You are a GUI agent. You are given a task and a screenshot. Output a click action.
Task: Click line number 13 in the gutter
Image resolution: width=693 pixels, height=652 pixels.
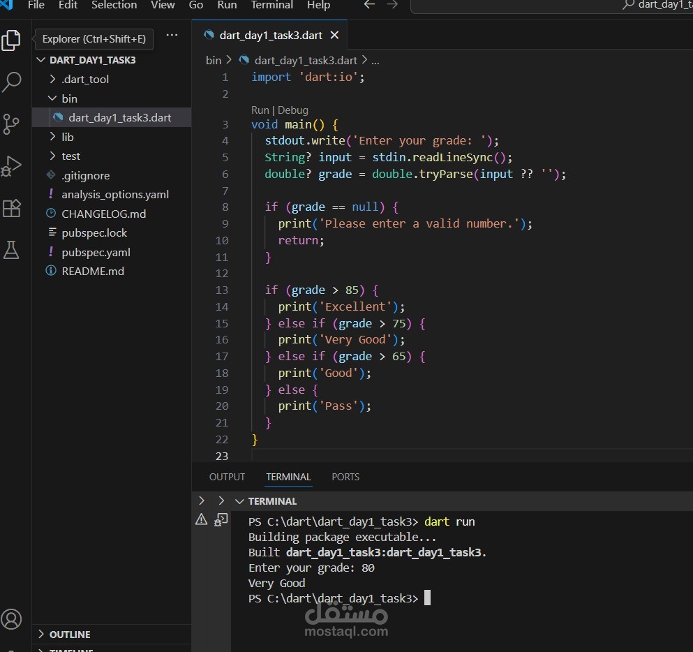pos(222,290)
